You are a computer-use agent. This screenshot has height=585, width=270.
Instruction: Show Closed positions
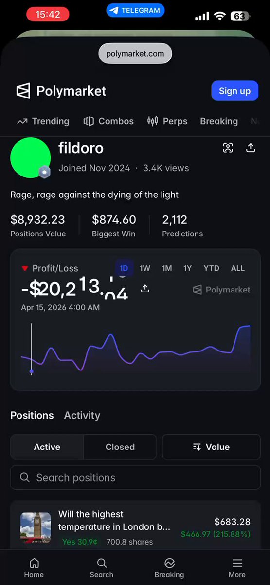click(x=120, y=447)
